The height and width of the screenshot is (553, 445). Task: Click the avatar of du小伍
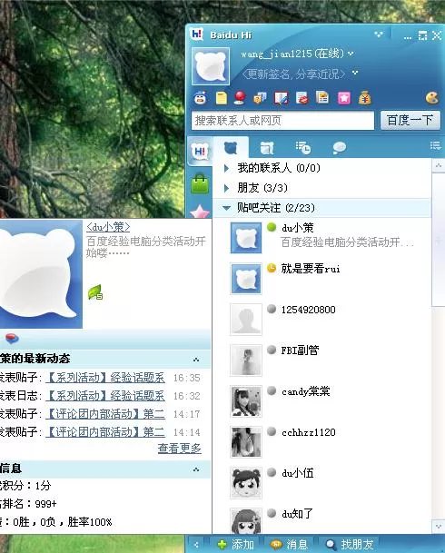(246, 483)
